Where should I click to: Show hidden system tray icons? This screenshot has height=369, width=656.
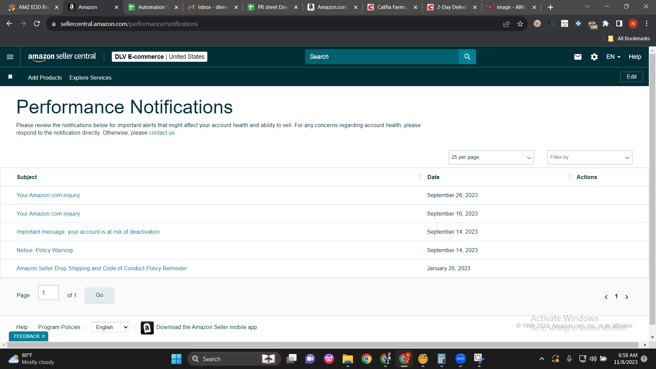pyautogui.click(x=542, y=359)
